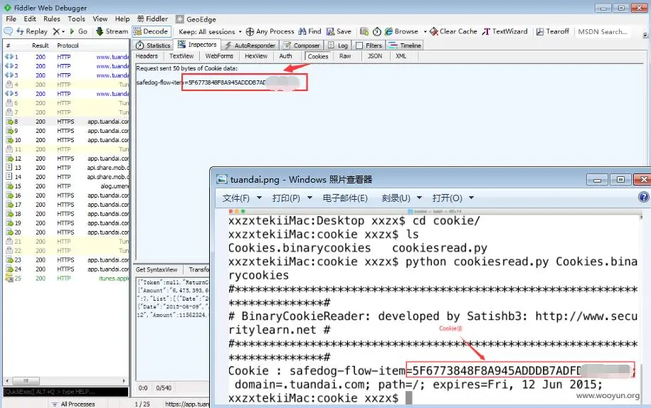Switch to the Statistics tab

[x=153, y=45]
